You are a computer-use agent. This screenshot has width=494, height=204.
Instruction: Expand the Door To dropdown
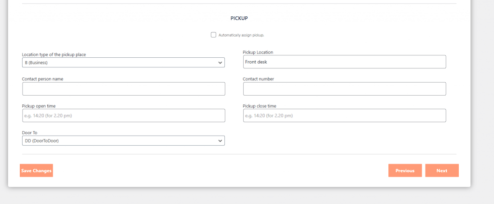click(x=123, y=140)
